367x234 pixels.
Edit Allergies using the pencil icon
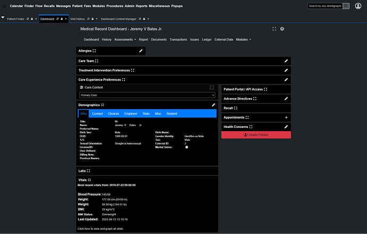click(x=141, y=51)
